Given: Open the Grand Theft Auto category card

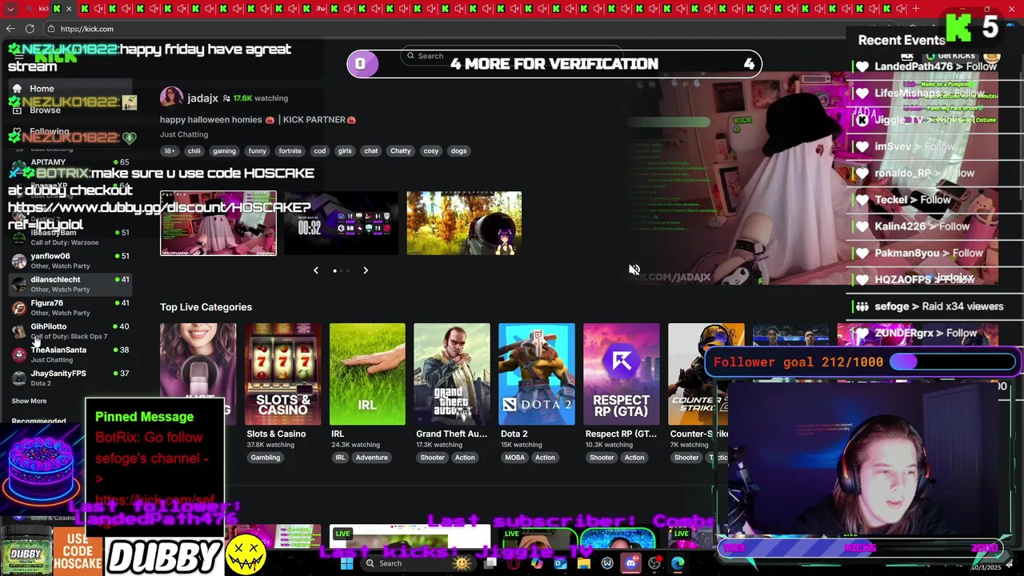Looking at the screenshot, I should [x=452, y=374].
